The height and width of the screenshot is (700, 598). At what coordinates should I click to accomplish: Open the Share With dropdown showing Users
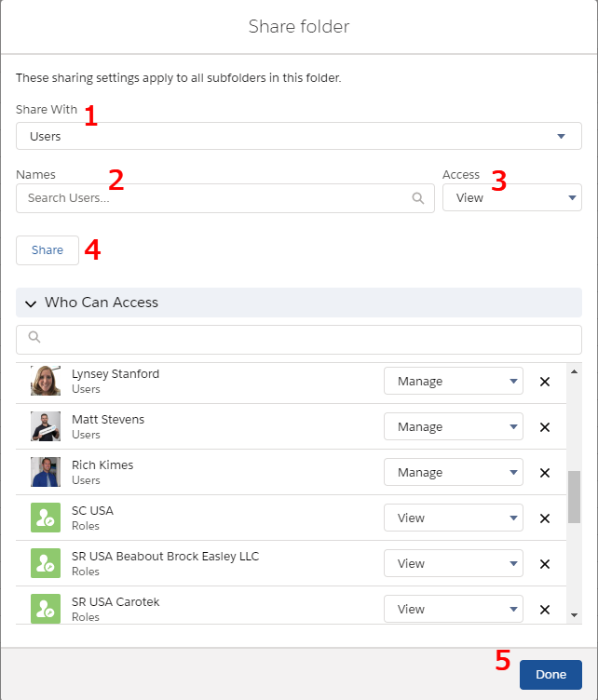pyautogui.click(x=299, y=136)
